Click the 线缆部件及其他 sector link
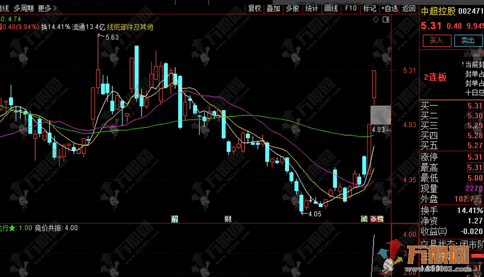 130,27
